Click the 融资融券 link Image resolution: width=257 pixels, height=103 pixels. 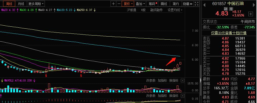coord(157,10)
